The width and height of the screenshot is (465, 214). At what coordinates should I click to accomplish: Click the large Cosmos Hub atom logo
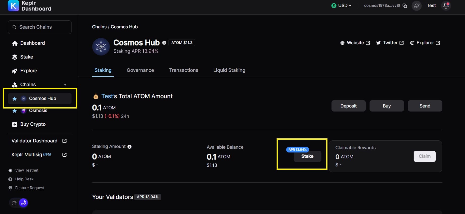101,47
